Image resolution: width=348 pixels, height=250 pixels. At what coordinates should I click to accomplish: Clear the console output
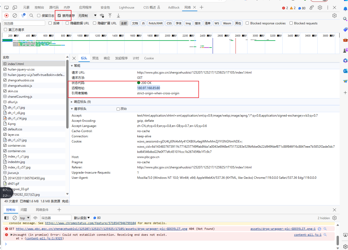coord(15,218)
